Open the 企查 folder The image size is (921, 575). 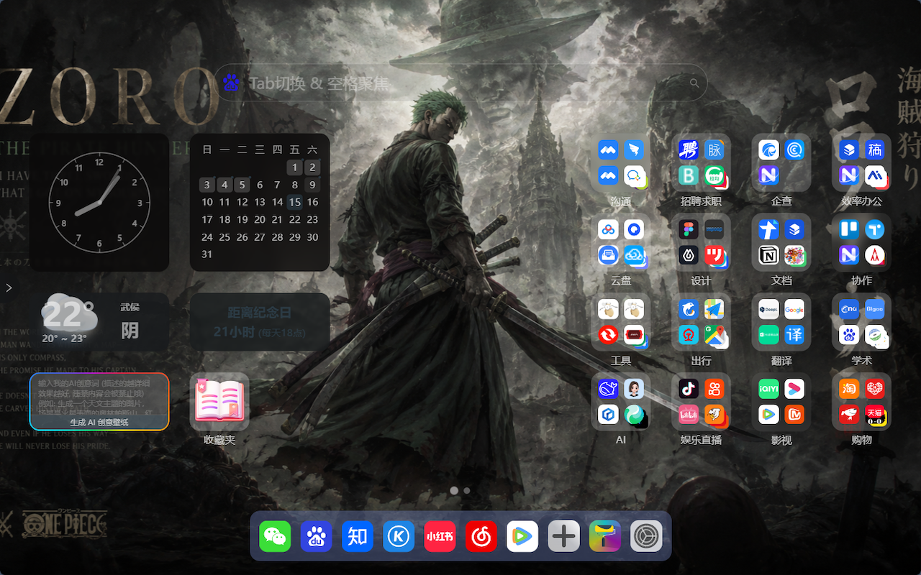[x=781, y=162]
